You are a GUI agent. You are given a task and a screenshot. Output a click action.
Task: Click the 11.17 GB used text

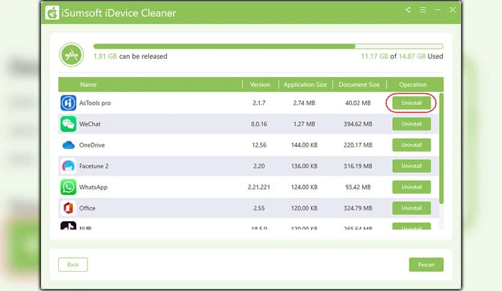click(x=402, y=57)
